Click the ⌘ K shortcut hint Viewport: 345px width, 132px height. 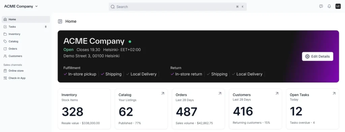[x=240, y=7]
